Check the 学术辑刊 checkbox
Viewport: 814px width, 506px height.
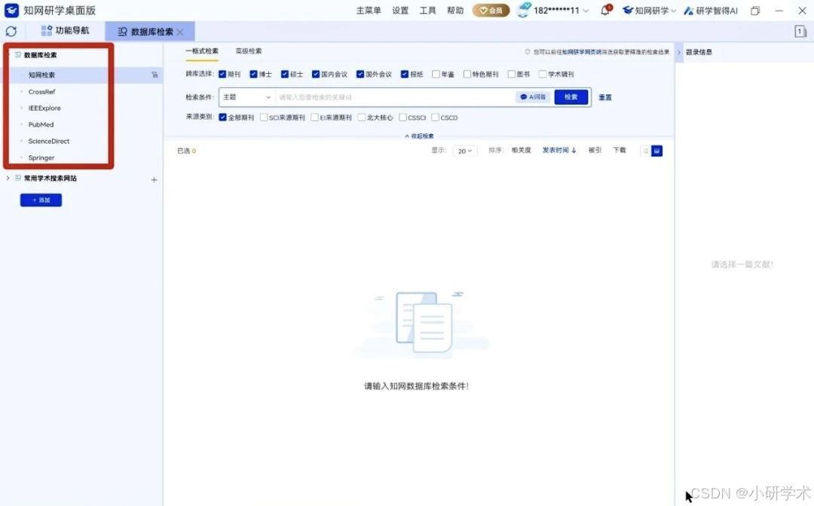(543, 74)
